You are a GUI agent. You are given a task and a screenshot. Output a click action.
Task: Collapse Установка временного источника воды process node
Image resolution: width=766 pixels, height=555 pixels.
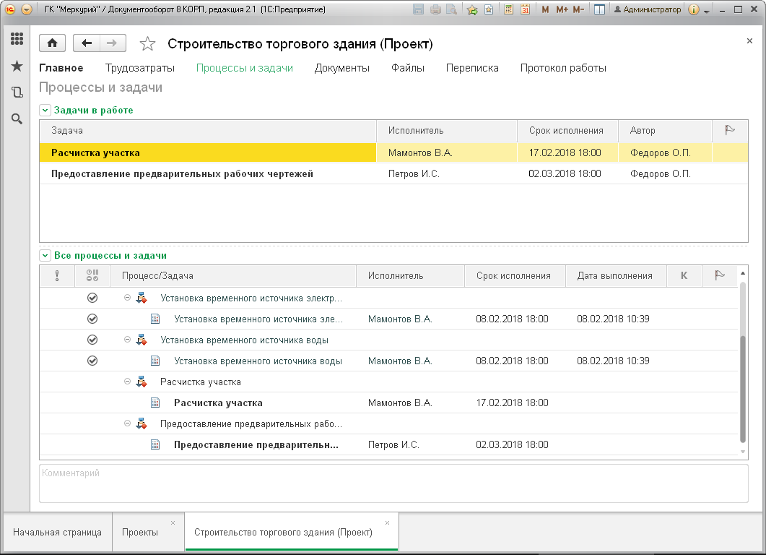127,340
